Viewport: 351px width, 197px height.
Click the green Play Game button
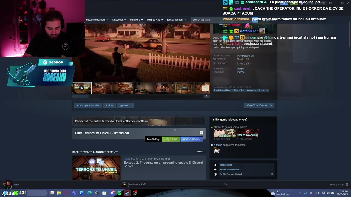[x=171, y=139]
